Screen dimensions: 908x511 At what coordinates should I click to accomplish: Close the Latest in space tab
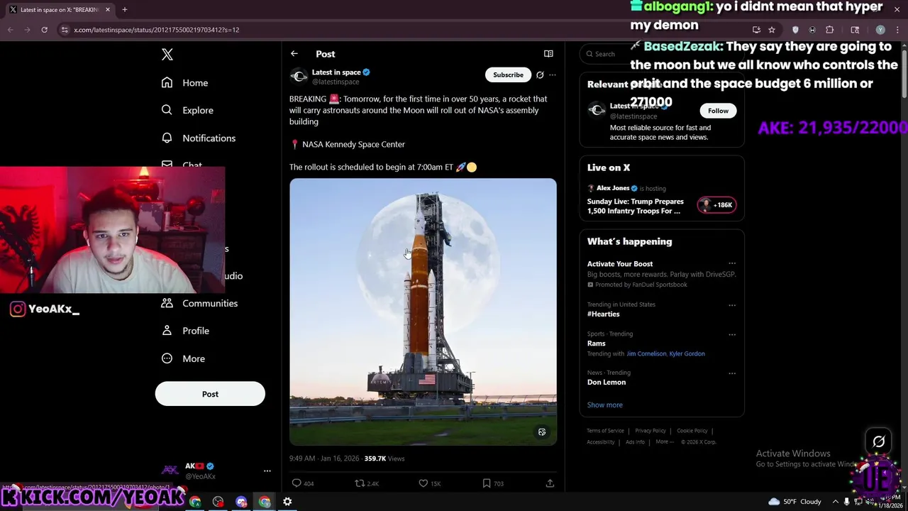click(x=108, y=10)
